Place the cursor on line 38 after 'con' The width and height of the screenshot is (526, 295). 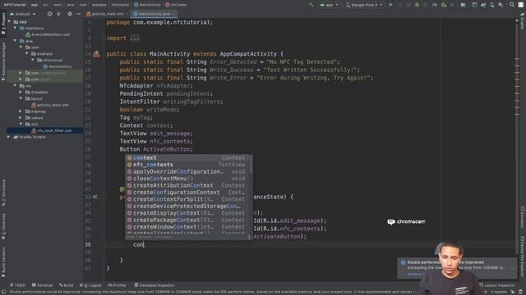pyautogui.click(x=145, y=245)
